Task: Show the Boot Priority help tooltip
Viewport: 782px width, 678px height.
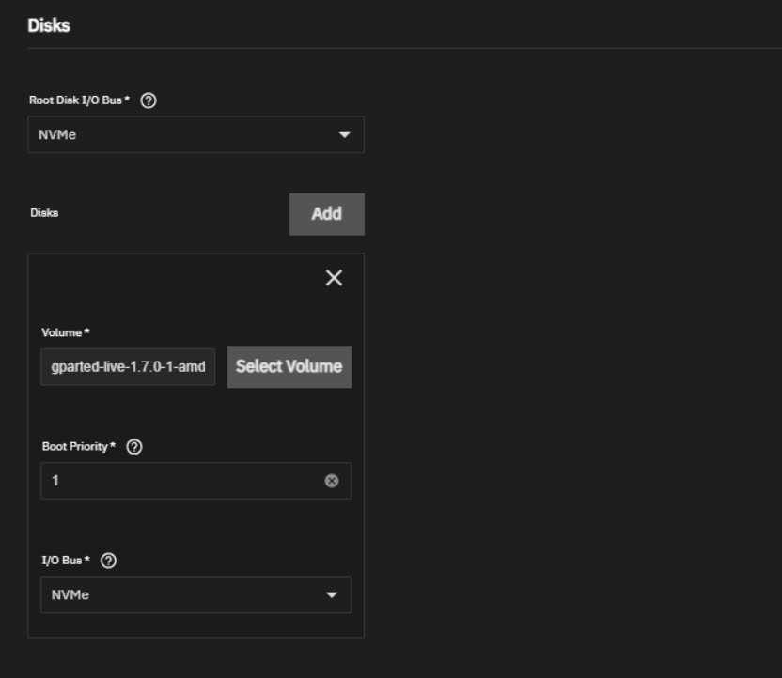Action: [134, 447]
